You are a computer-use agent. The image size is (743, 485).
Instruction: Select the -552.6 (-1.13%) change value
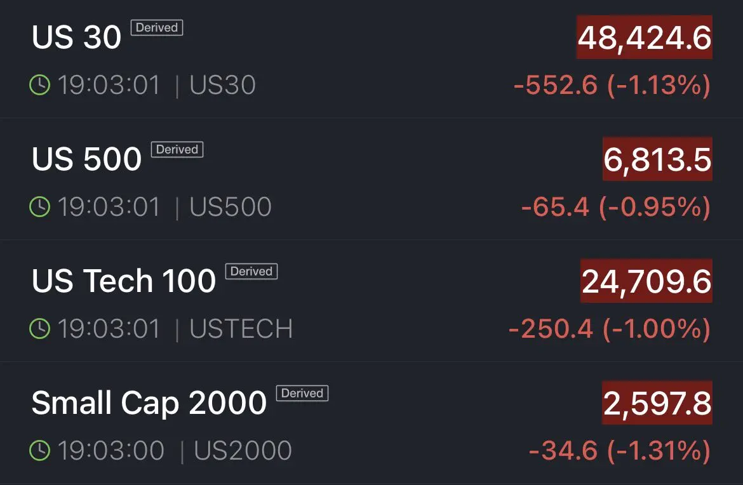(x=612, y=85)
